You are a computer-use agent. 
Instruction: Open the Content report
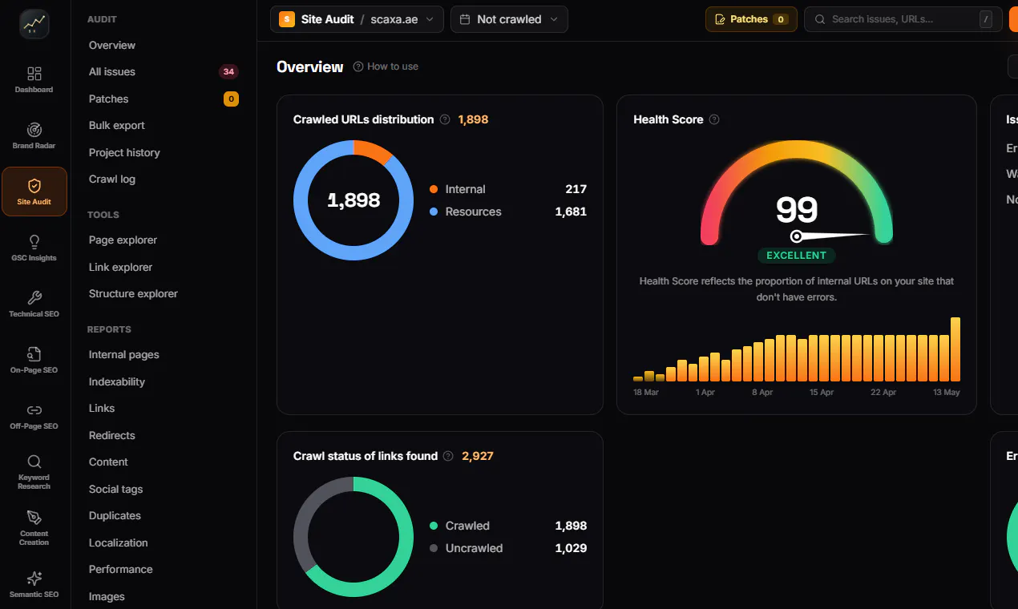tap(108, 462)
